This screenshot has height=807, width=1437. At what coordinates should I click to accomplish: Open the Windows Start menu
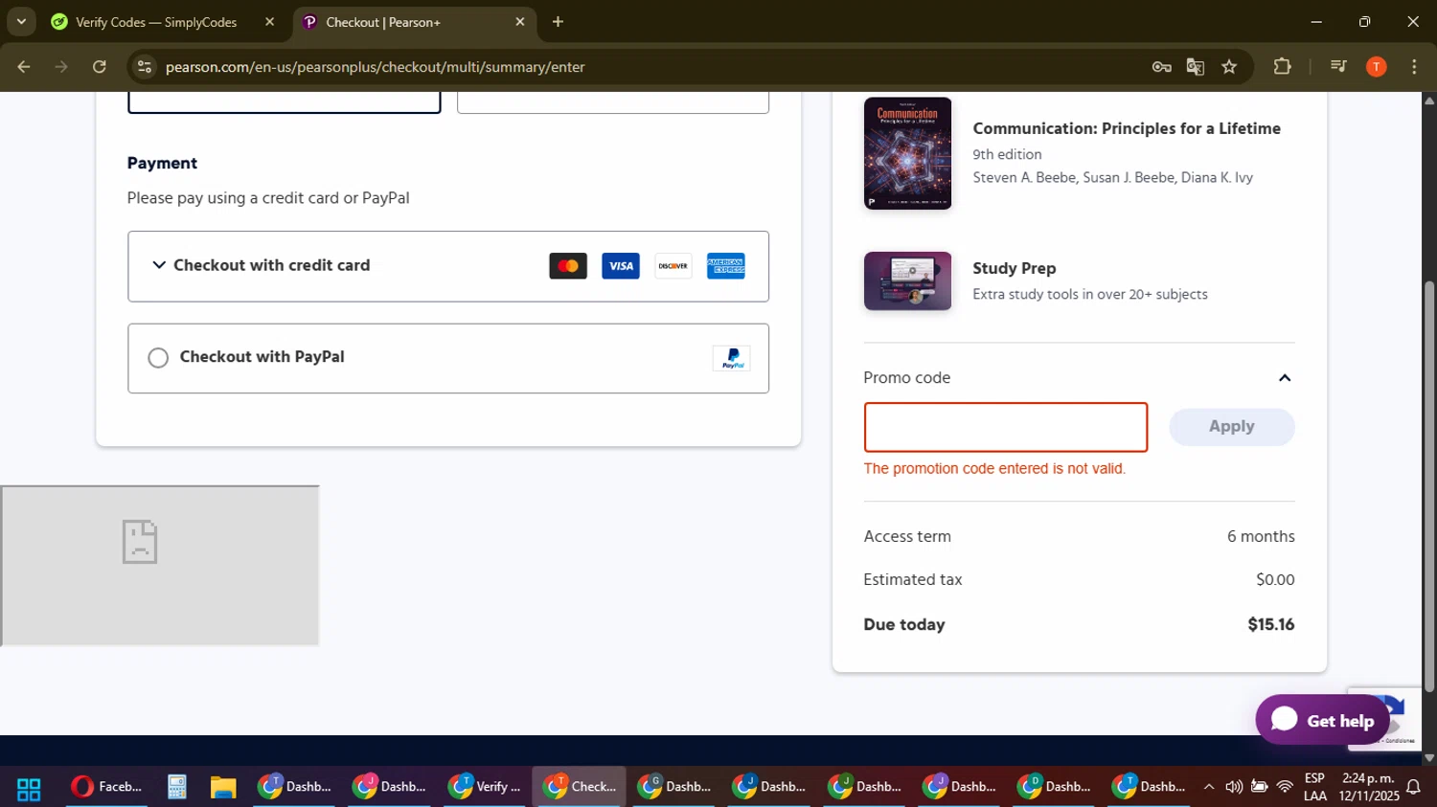(x=29, y=788)
